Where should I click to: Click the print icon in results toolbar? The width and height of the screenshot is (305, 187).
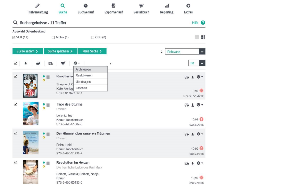point(38,63)
